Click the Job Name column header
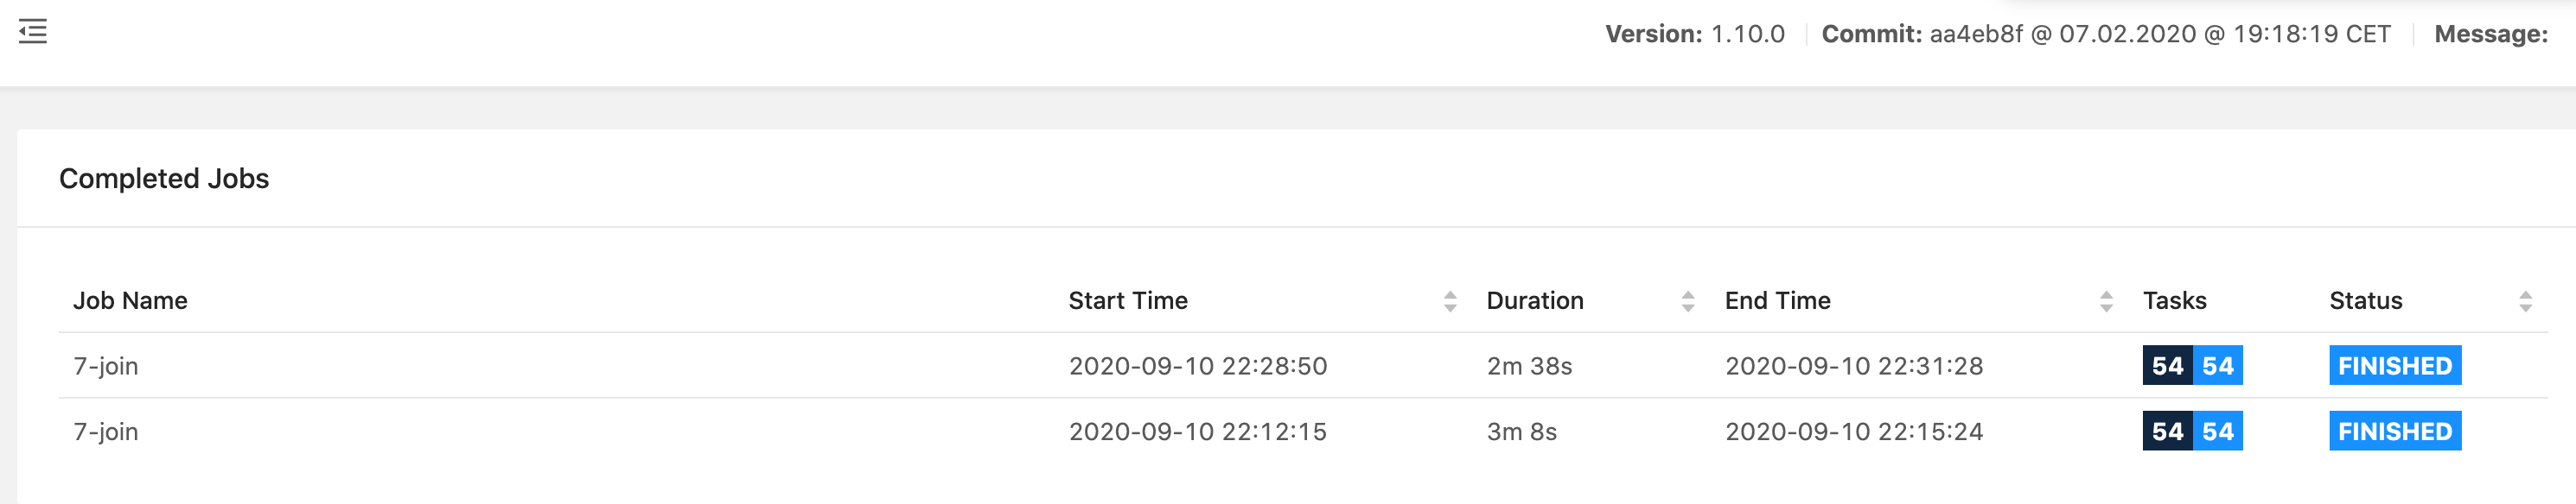 pyautogui.click(x=130, y=301)
